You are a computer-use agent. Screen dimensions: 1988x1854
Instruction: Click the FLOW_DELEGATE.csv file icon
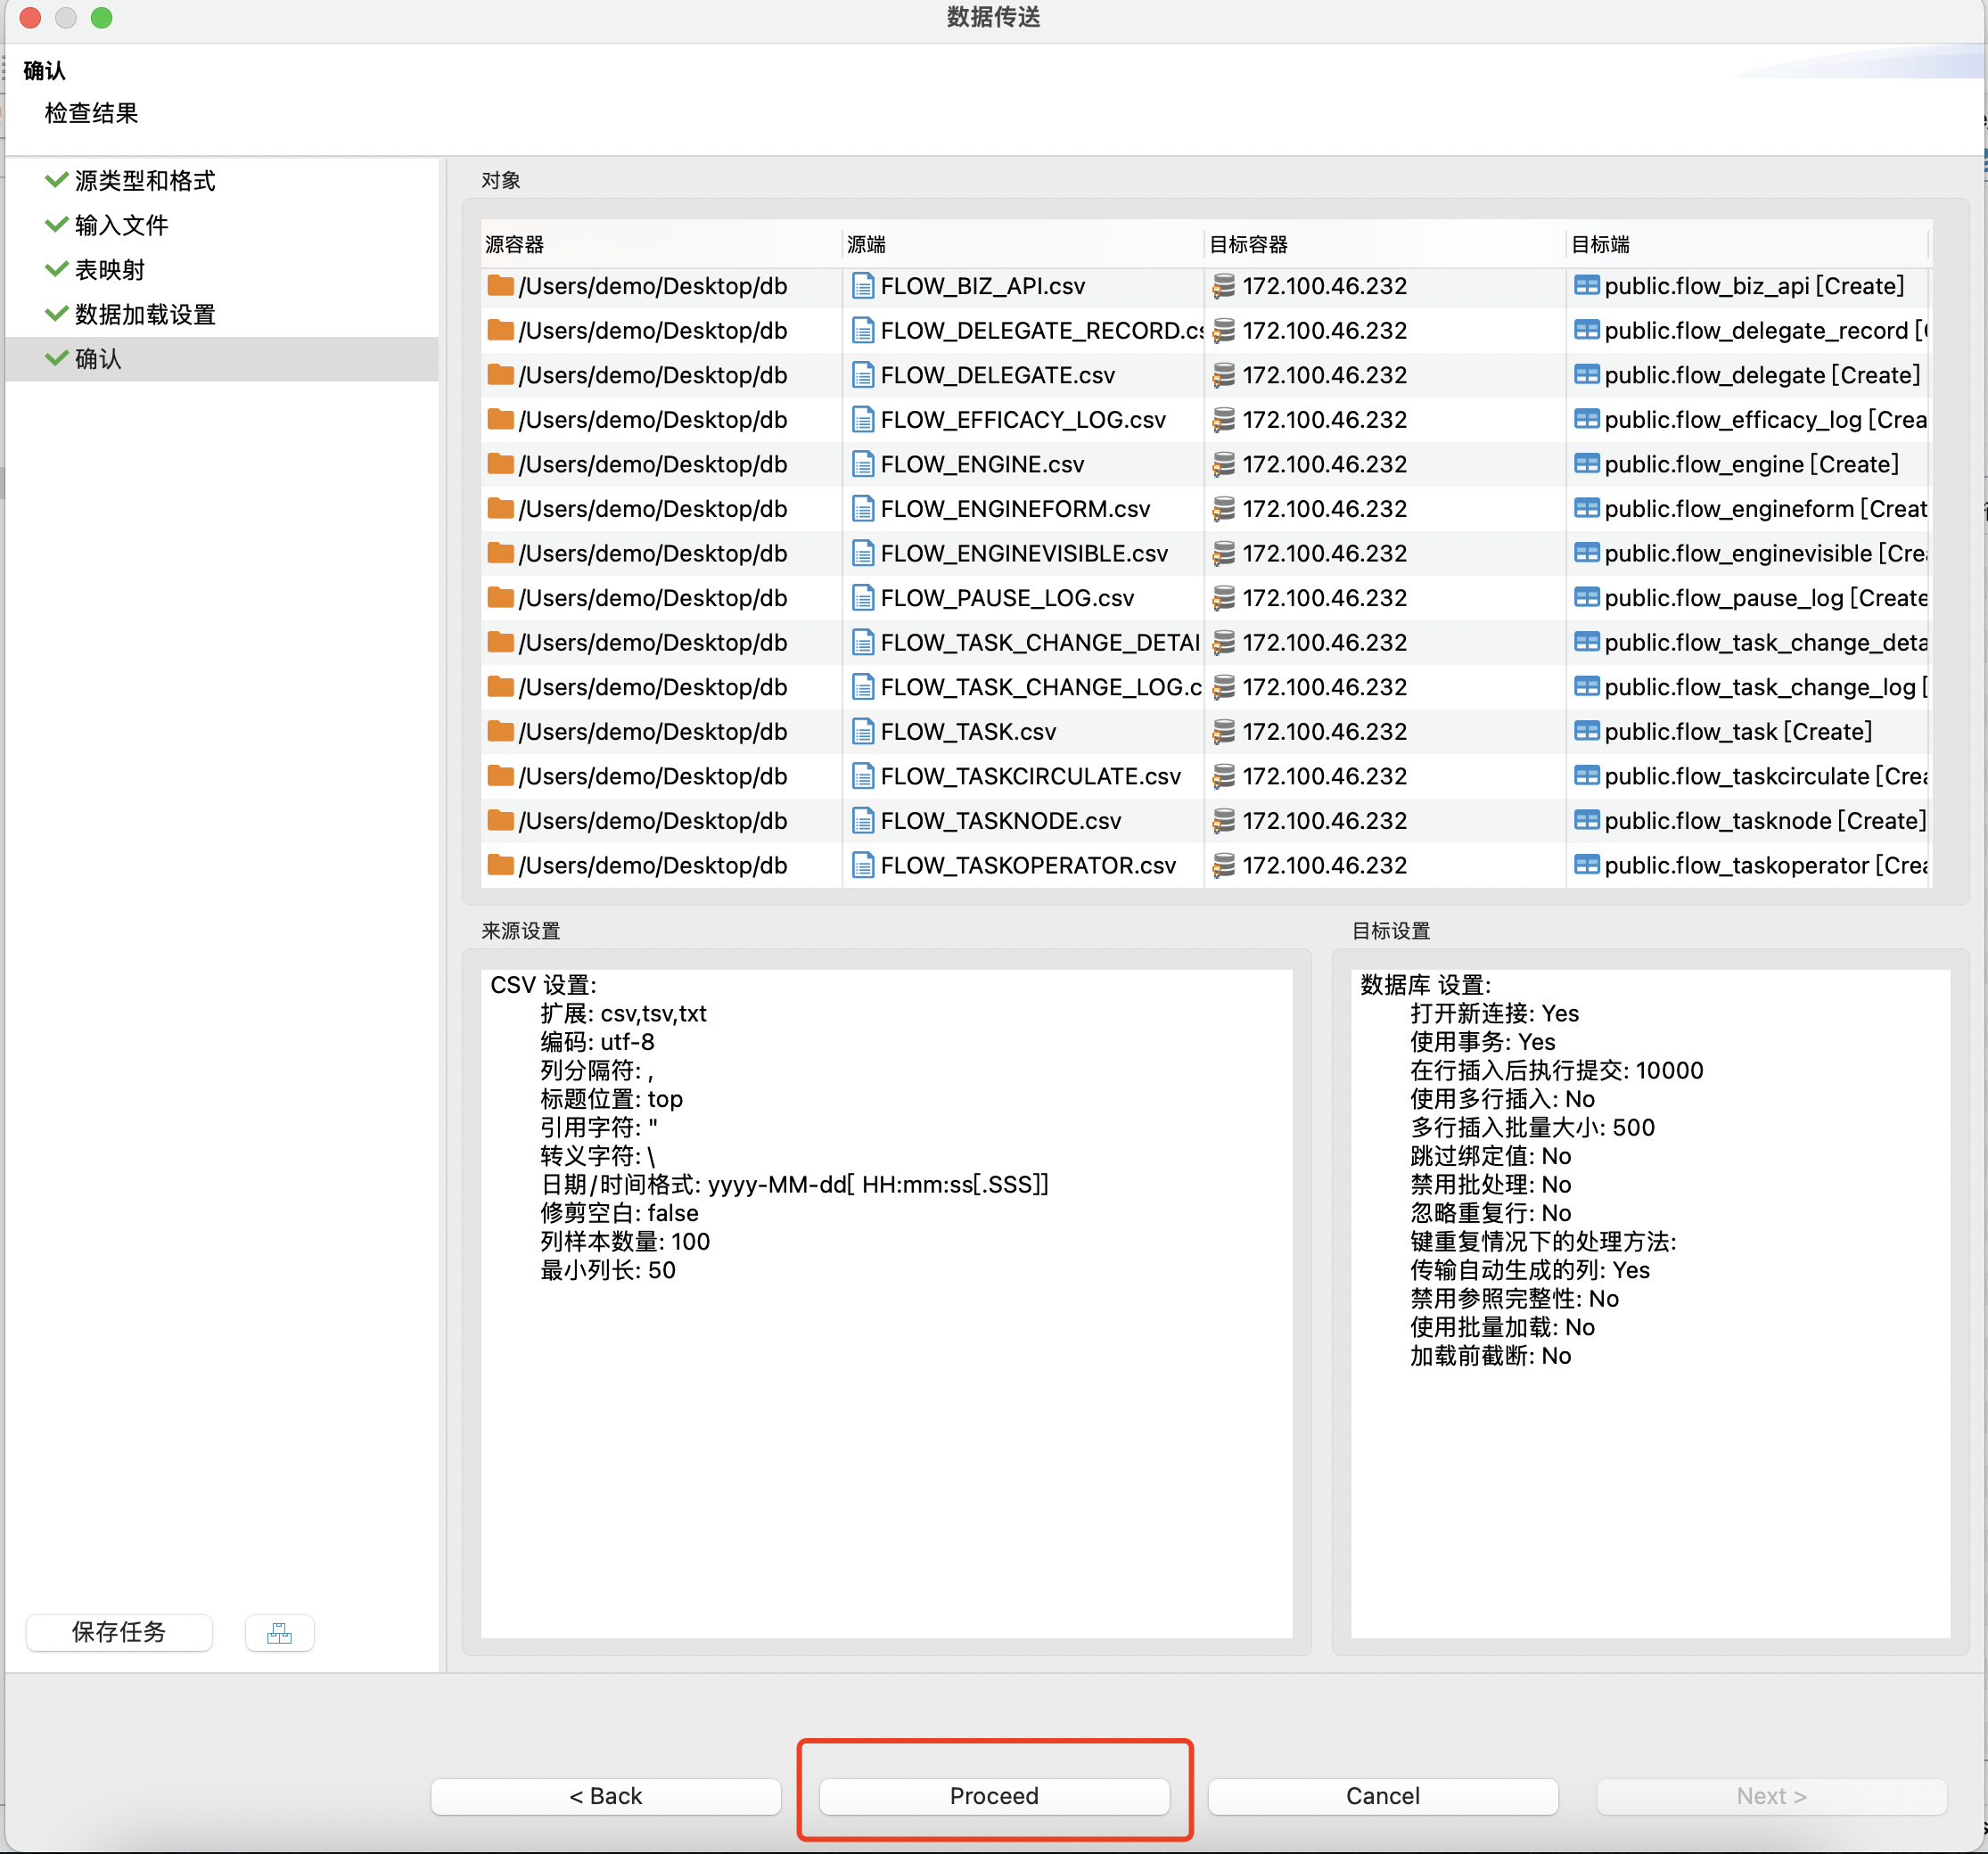[x=862, y=375]
